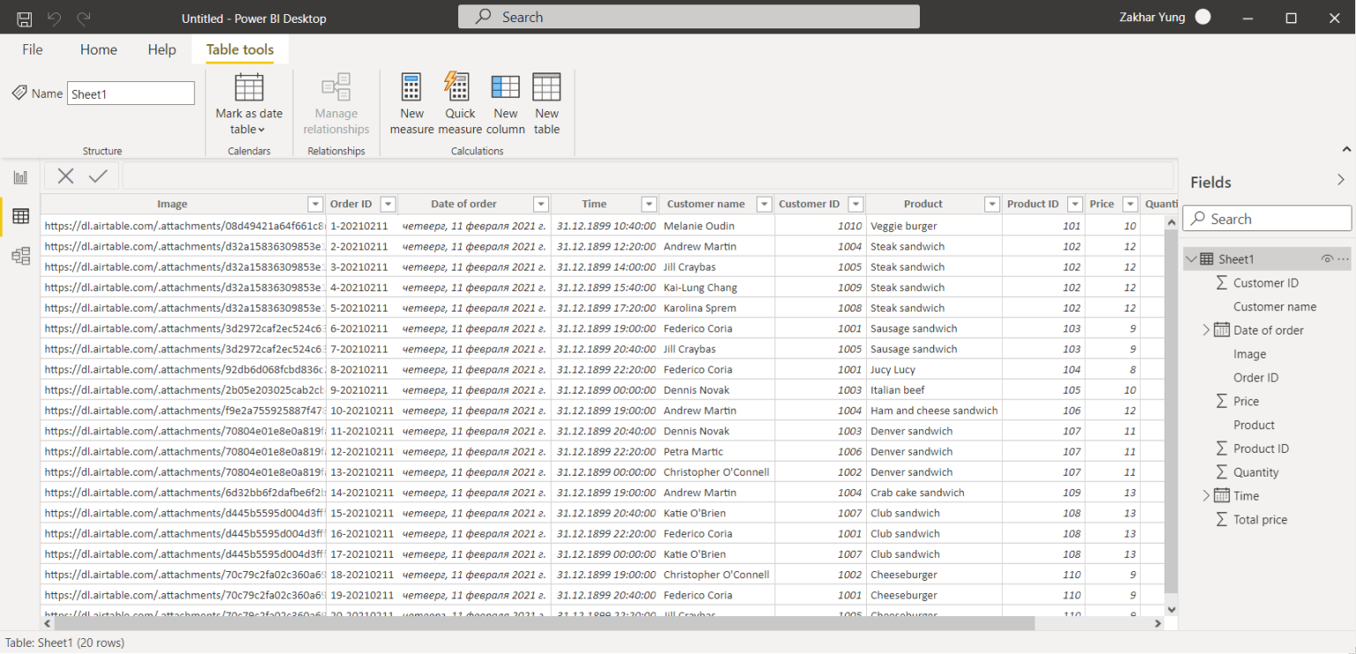Screen dimensions: 1356x654
Task: Create a New measure
Action: [411, 101]
